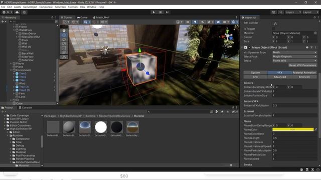Screen dimensions: 321x180
Task: Toggle hidden objects visibility icon in Scene
Action: coord(218,22)
